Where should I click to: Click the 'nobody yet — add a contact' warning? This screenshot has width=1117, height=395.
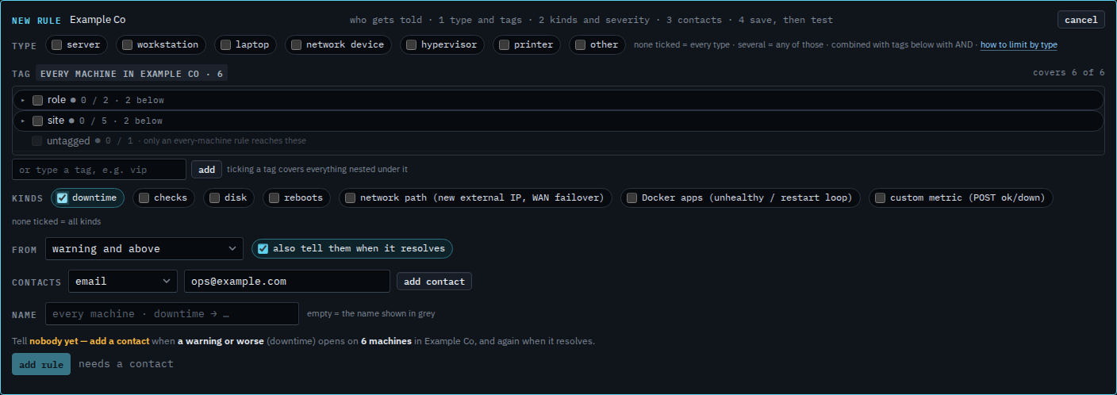coord(90,341)
